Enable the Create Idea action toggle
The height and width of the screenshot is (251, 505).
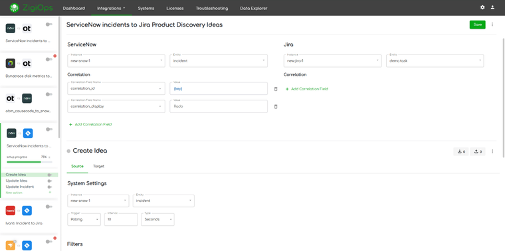tap(50, 175)
